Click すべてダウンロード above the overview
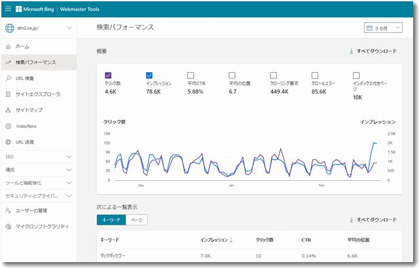This screenshot has height=268, width=419. point(373,51)
